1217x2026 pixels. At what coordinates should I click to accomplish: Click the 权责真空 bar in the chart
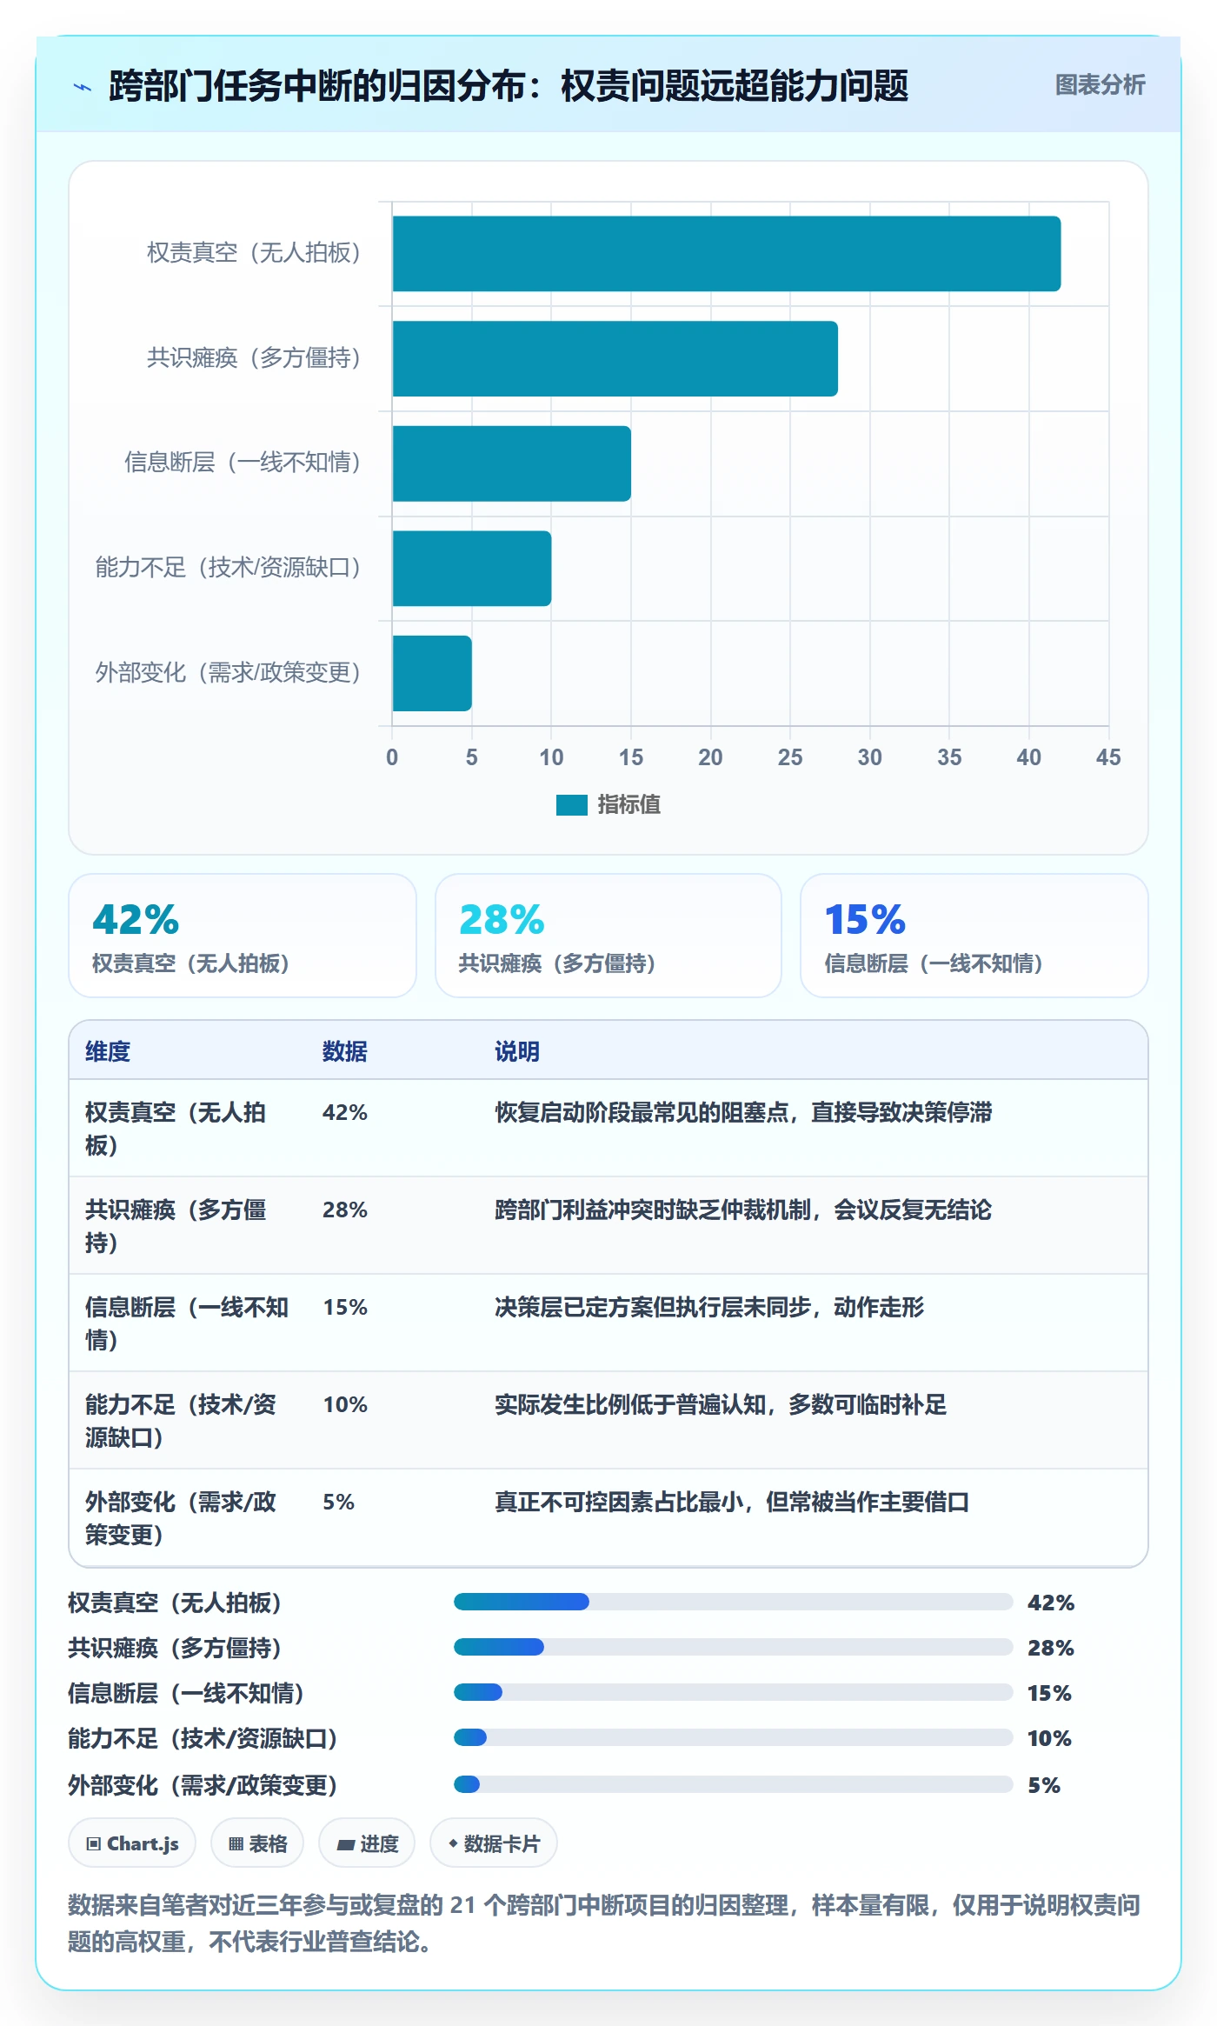[726, 253]
